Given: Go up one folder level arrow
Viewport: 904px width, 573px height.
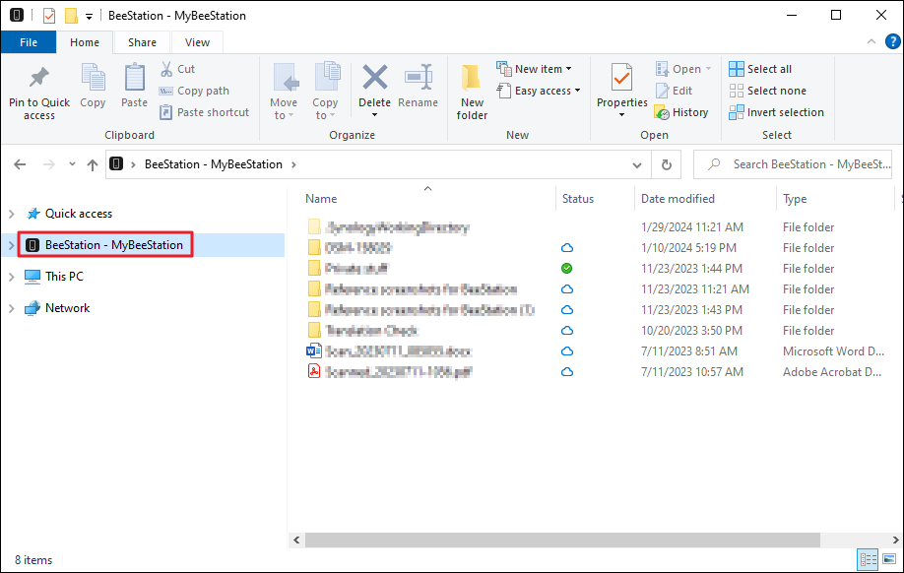Looking at the screenshot, I should click(x=93, y=164).
